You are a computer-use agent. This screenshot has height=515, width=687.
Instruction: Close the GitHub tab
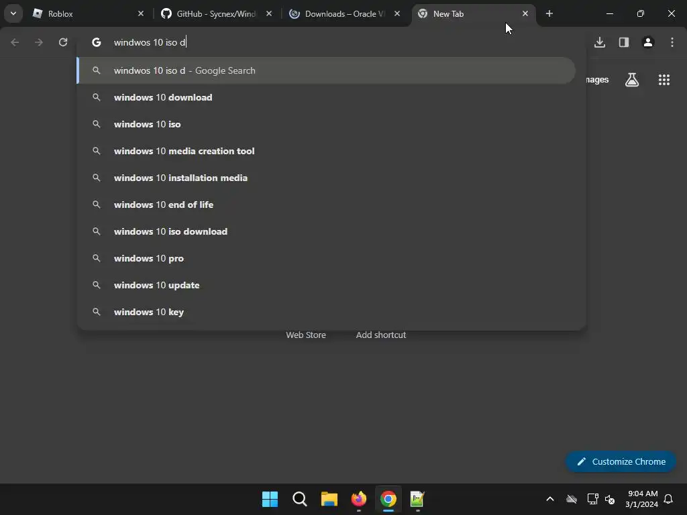[x=269, y=13]
